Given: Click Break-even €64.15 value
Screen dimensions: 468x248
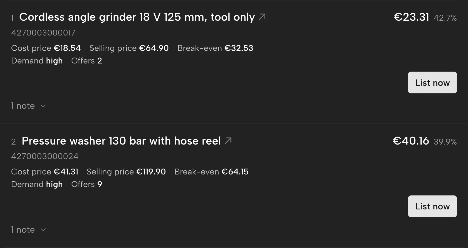Looking at the screenshot, I should pos(235,172).
